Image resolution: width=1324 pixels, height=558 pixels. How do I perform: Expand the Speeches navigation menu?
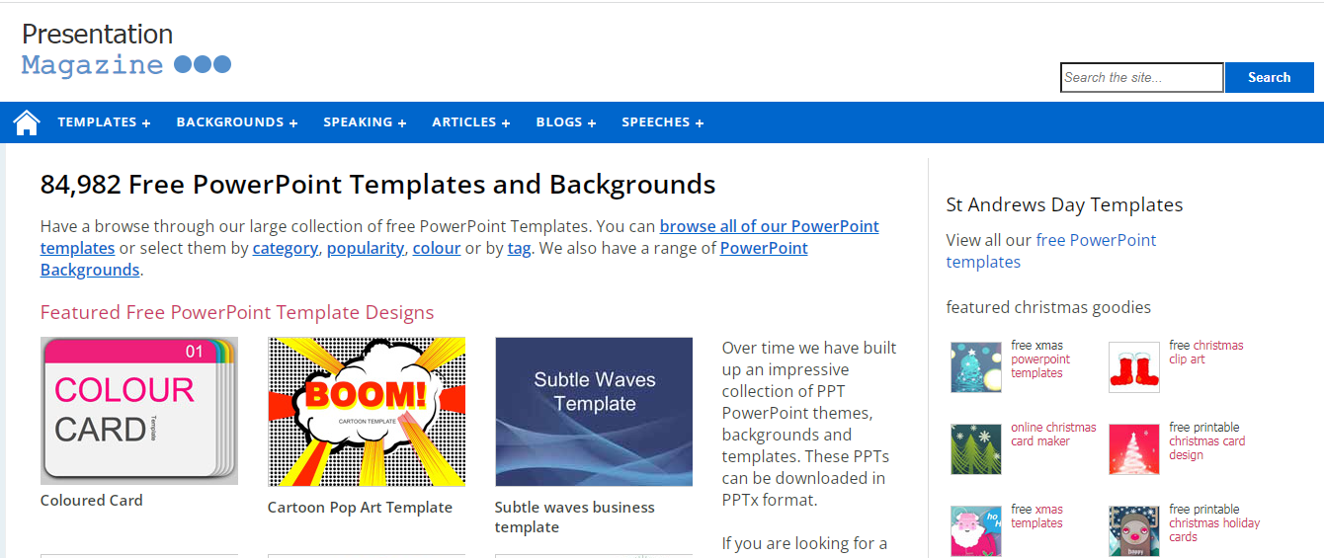click(x=662, y=122)
